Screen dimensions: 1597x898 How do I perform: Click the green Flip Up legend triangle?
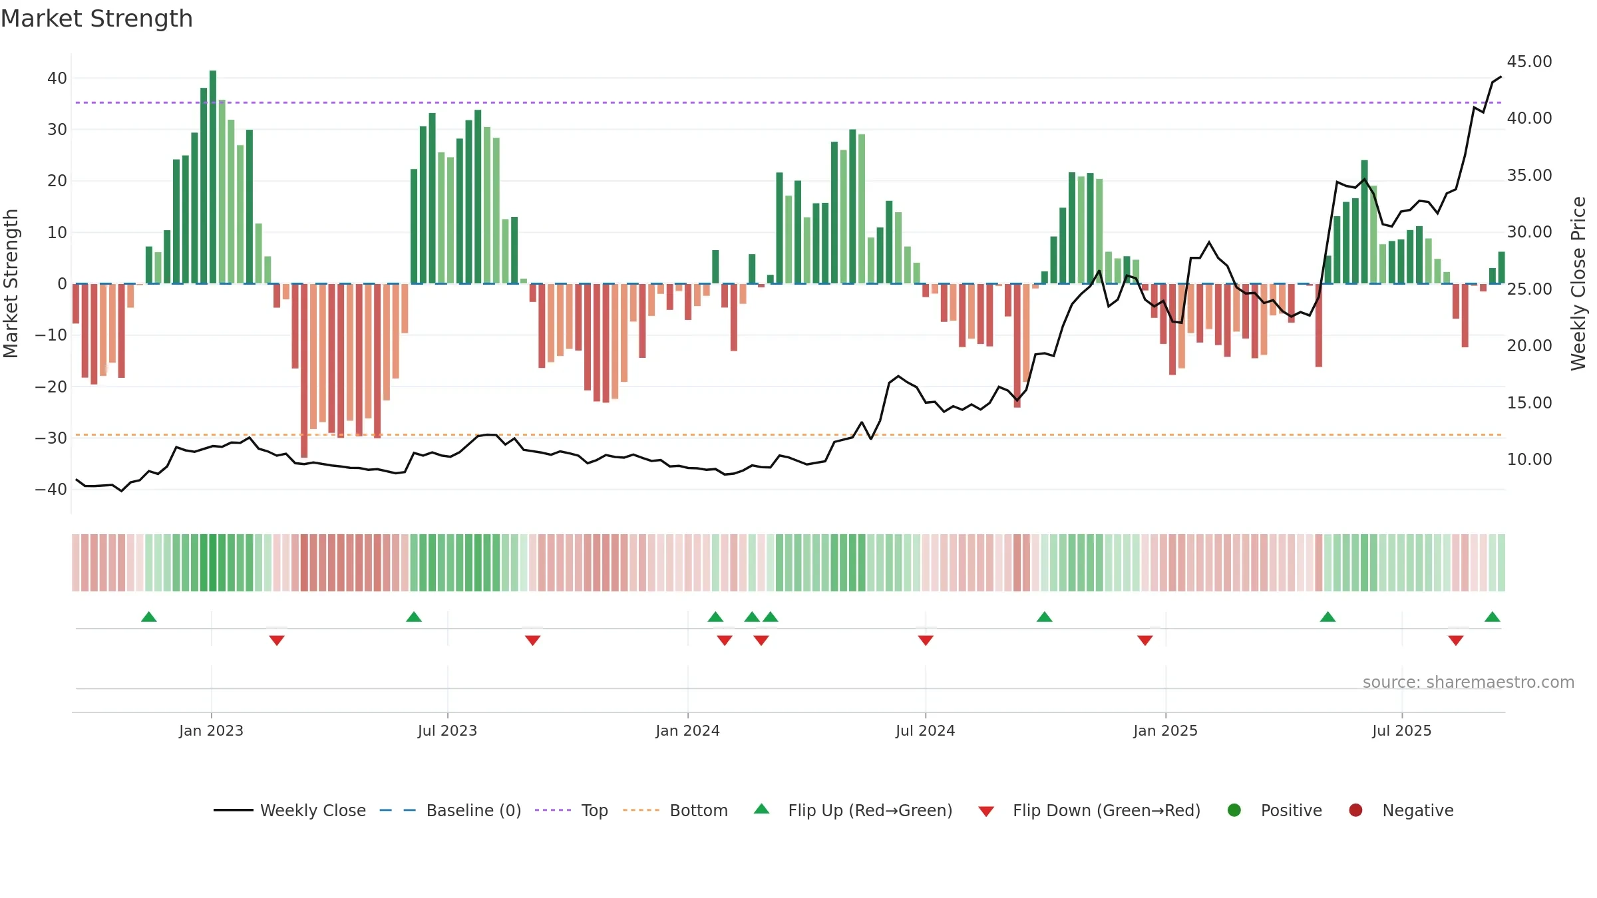762,810
